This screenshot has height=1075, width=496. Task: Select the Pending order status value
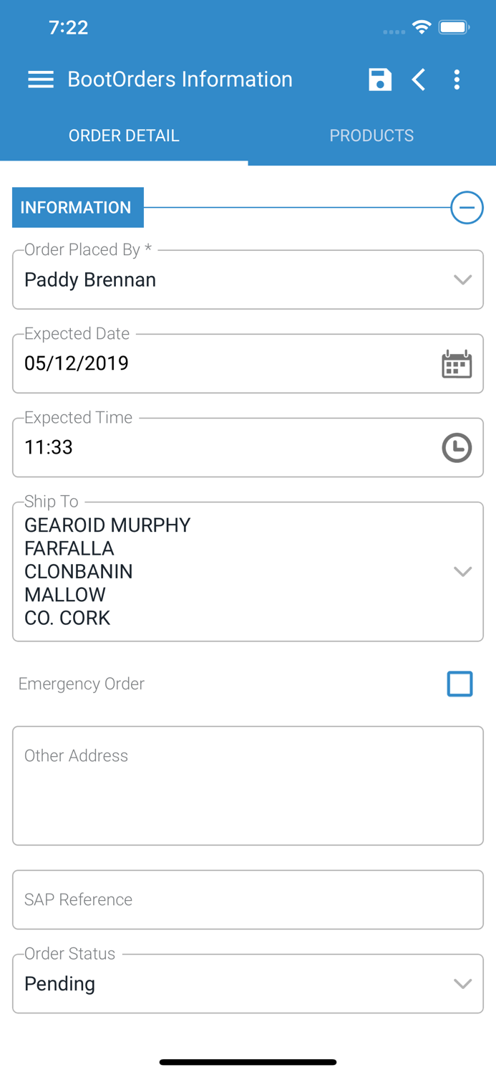[x=59, y=983]
